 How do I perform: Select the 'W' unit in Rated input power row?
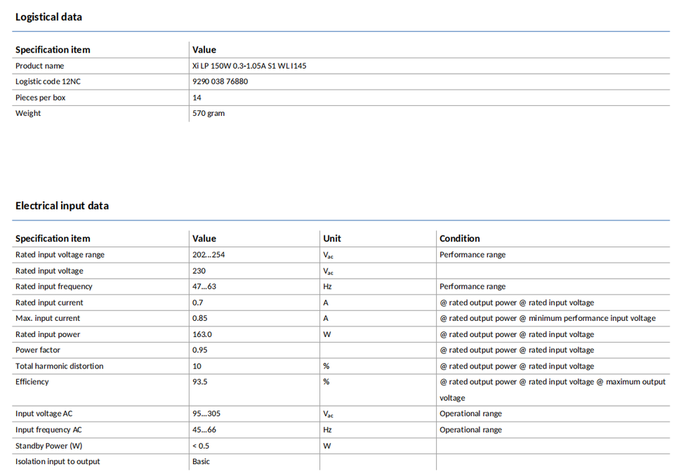click(x=327, y=334)
